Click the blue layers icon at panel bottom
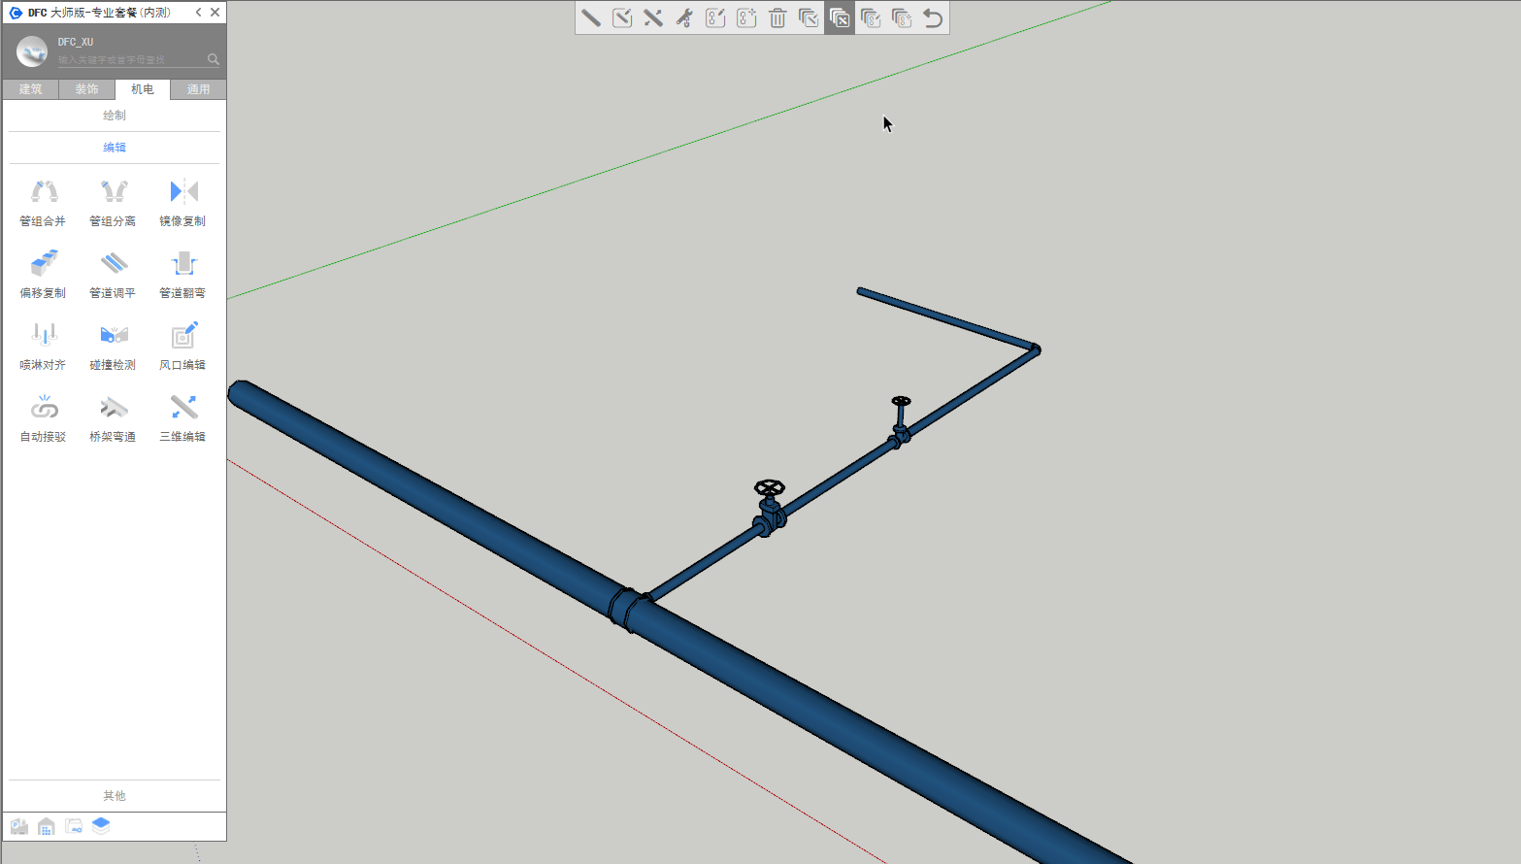This screenshot has width=1521, height=864. [101, 826]
